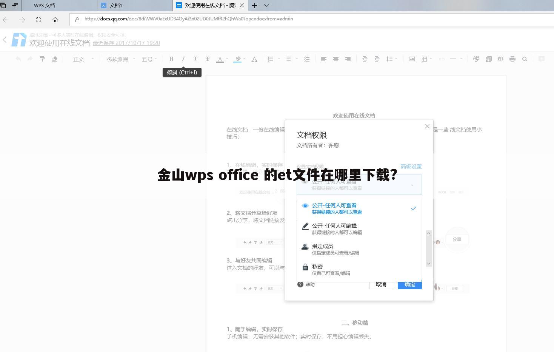The width and height of the screenshot is (554, 352).
Task: Open new browser tab with plus
Action: [254, 5]
